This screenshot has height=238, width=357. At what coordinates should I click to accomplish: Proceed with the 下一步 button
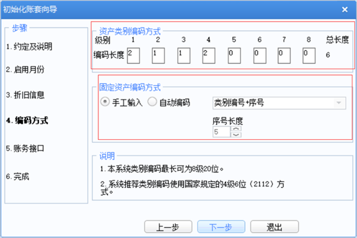[221, 227]
